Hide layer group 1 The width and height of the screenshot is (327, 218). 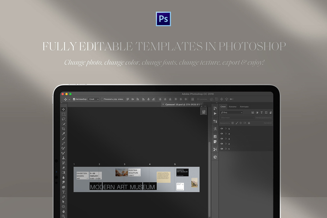tap(222, 149)
